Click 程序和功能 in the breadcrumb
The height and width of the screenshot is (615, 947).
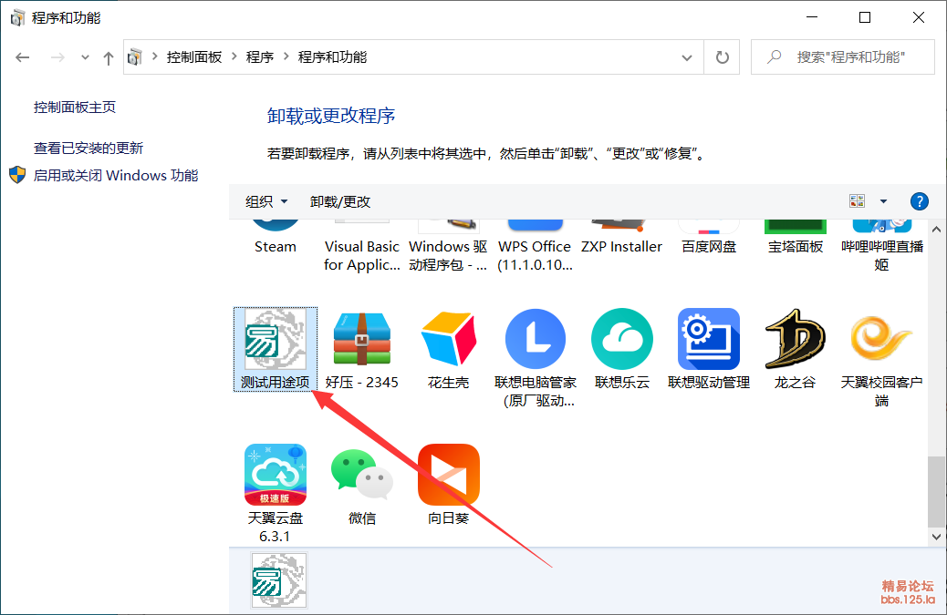point(332,57)
